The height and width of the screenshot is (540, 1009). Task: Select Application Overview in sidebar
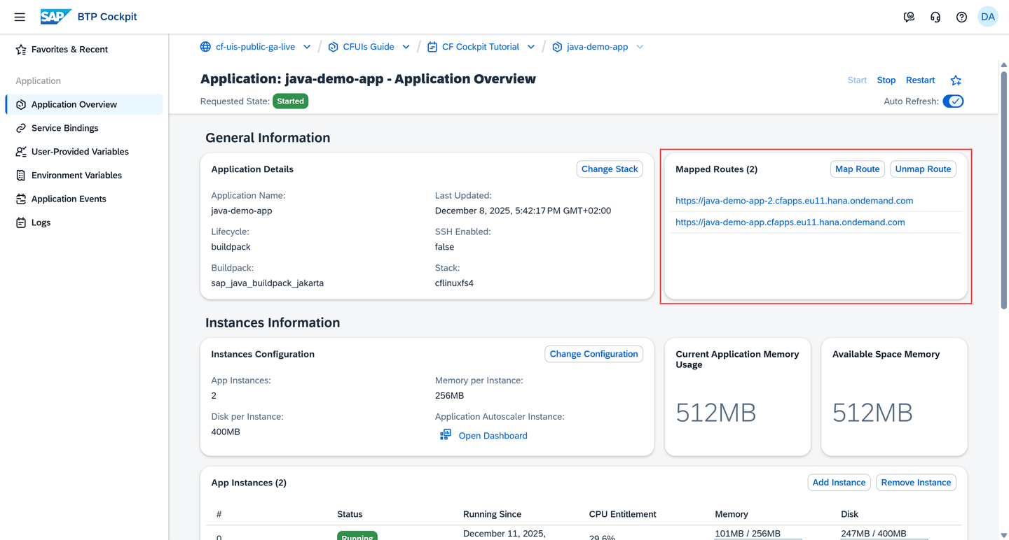coord(84,104)
